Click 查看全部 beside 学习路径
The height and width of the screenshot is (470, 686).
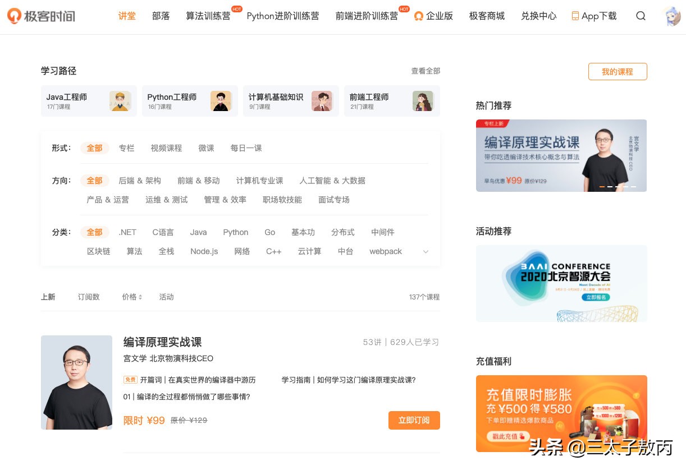point(425,71)
